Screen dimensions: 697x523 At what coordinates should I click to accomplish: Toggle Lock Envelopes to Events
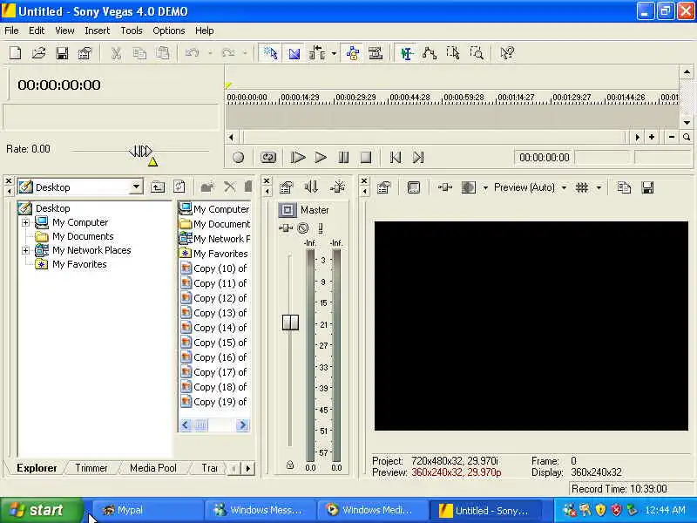pyautogui.click(x=353, y=53)
